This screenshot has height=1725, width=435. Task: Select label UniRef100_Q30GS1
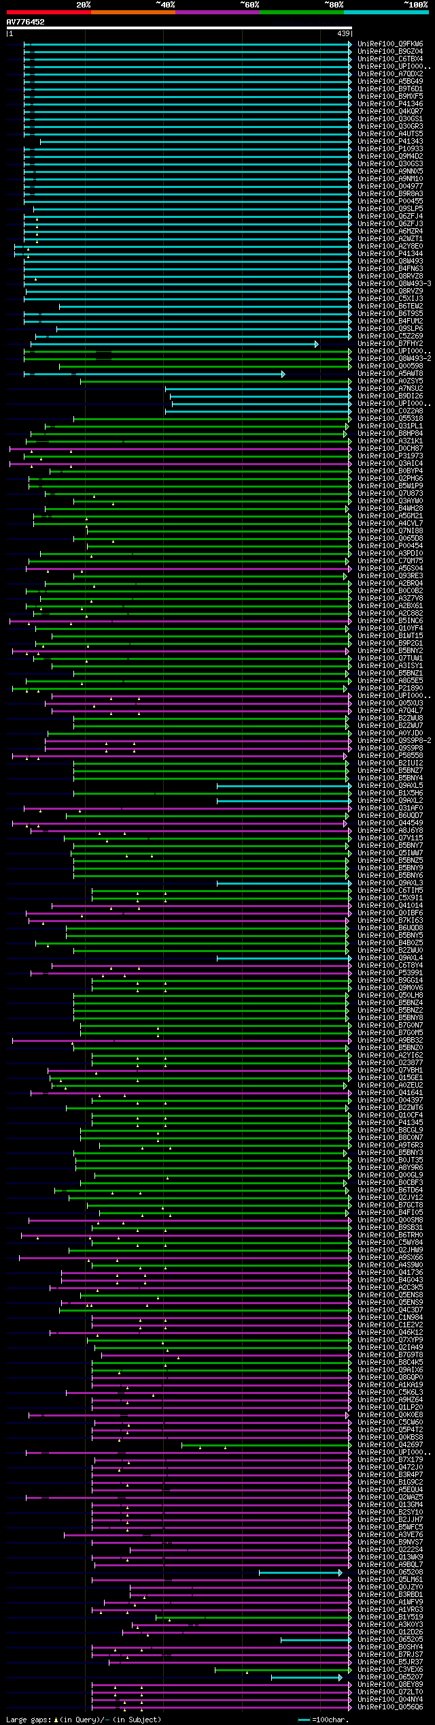coord(390,118)
